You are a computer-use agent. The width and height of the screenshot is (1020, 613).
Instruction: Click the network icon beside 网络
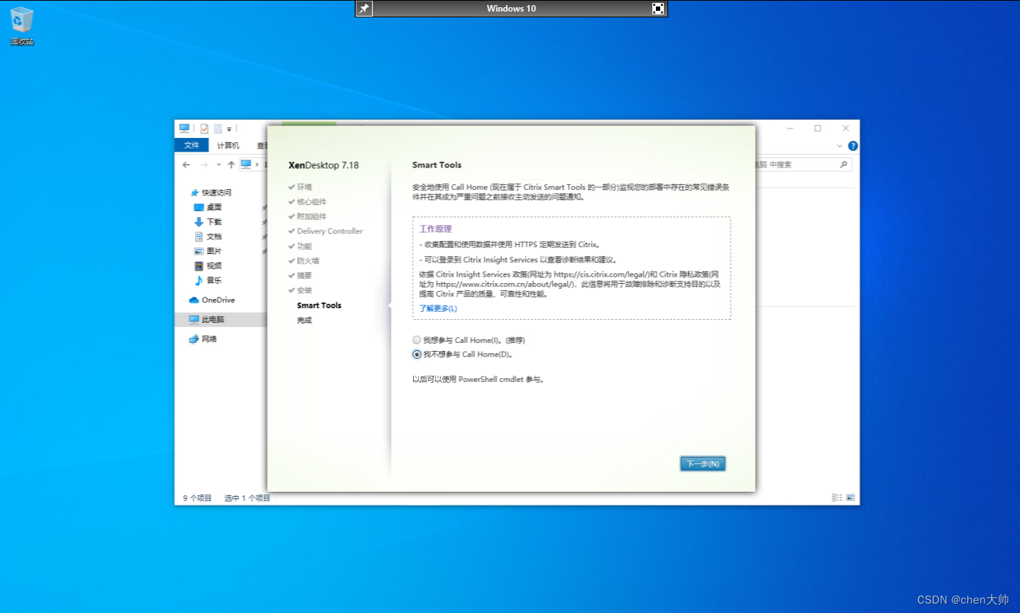194,339
